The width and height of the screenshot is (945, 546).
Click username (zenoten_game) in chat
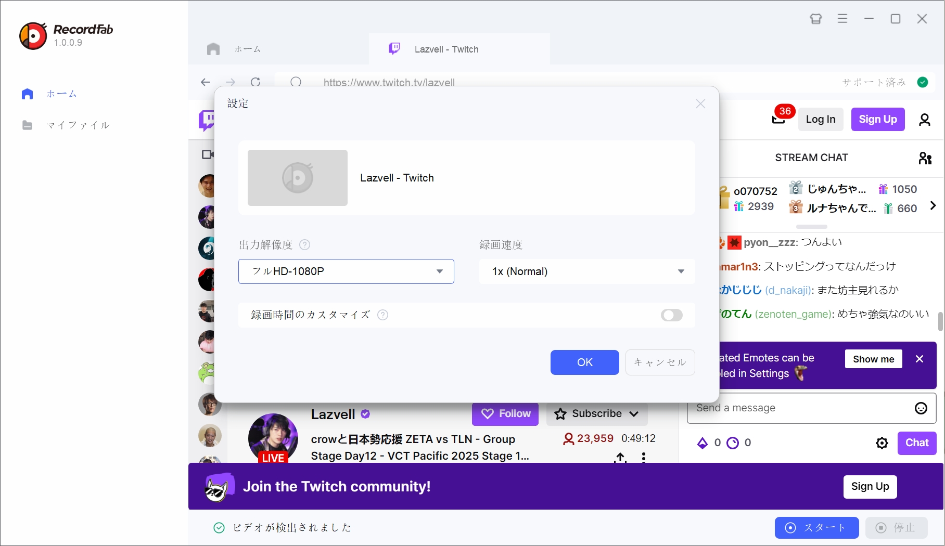point(794,314)
